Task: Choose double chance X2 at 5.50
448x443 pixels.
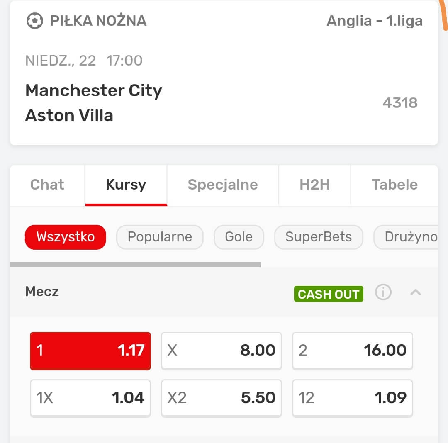Action: coord(222,398)
